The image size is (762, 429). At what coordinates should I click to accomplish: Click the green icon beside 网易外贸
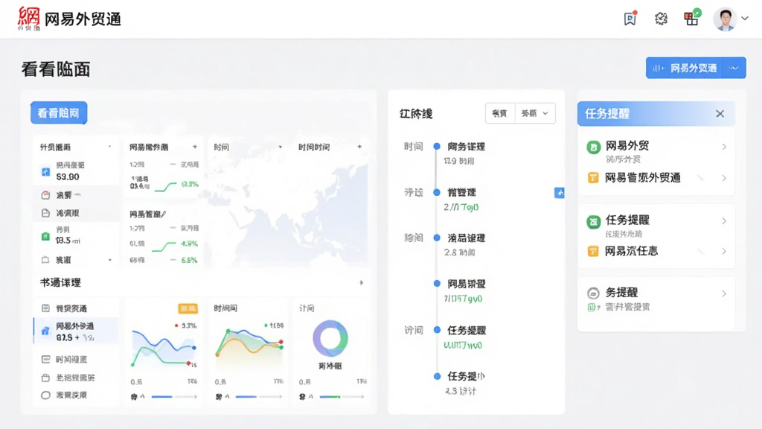tap(593, 147)
